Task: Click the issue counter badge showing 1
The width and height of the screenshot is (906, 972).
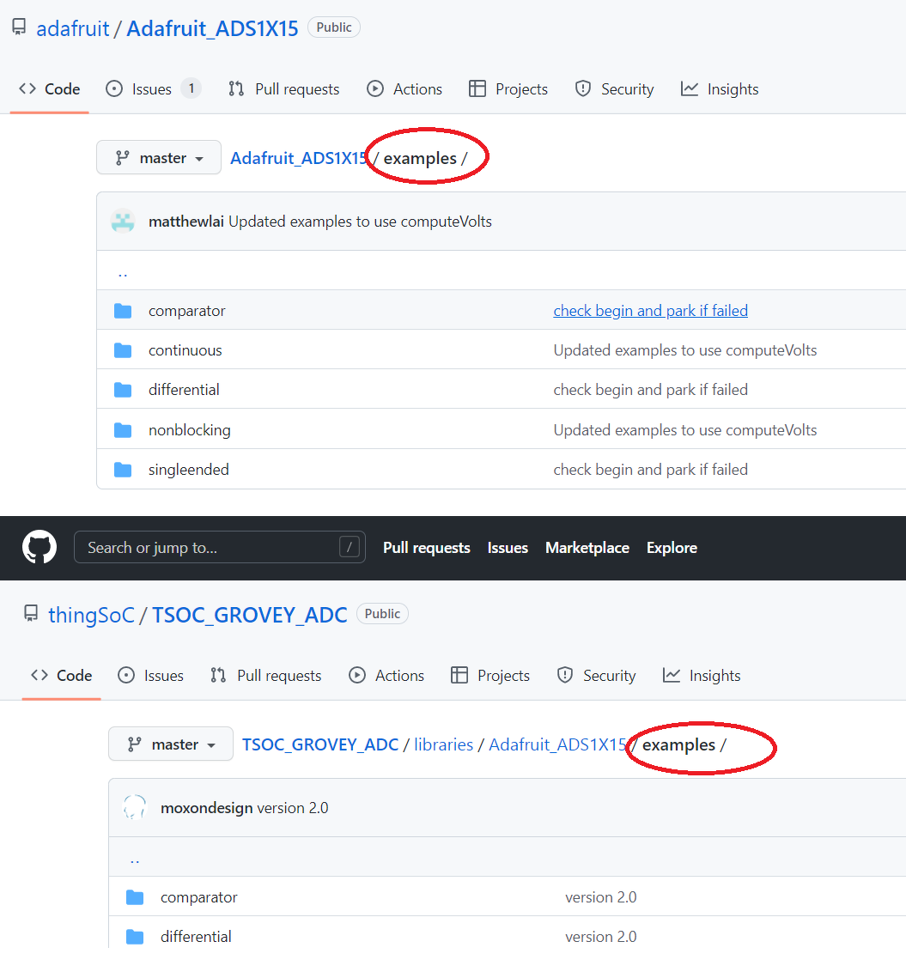Action: click(x=191, y=88)
